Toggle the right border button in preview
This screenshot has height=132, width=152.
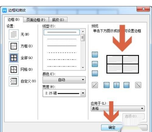click(126, 85)
